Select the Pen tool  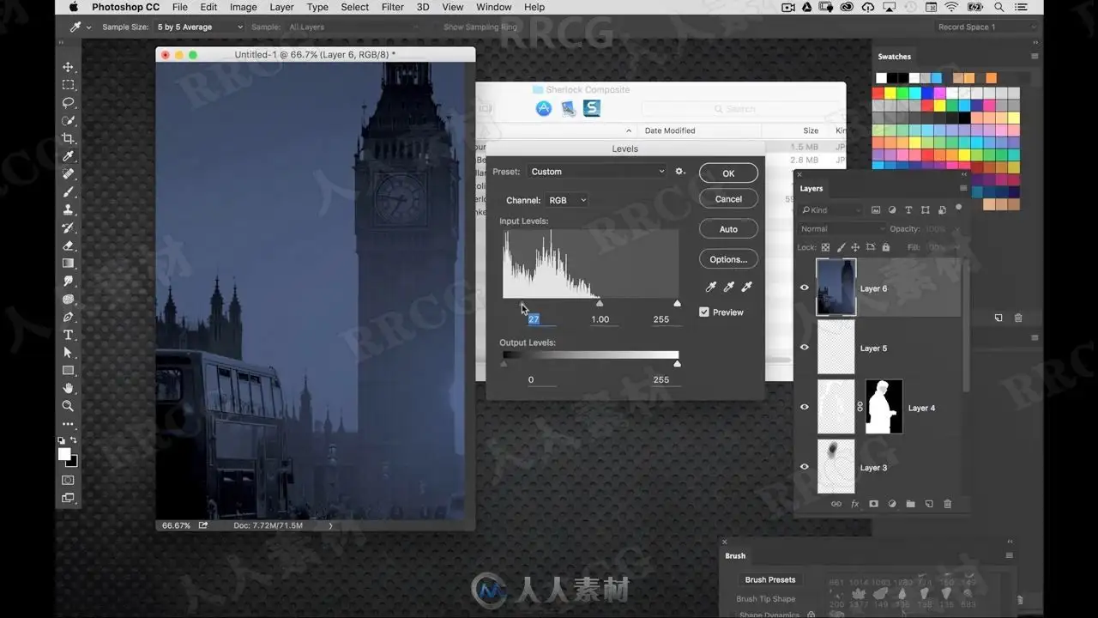coord(68,318)
